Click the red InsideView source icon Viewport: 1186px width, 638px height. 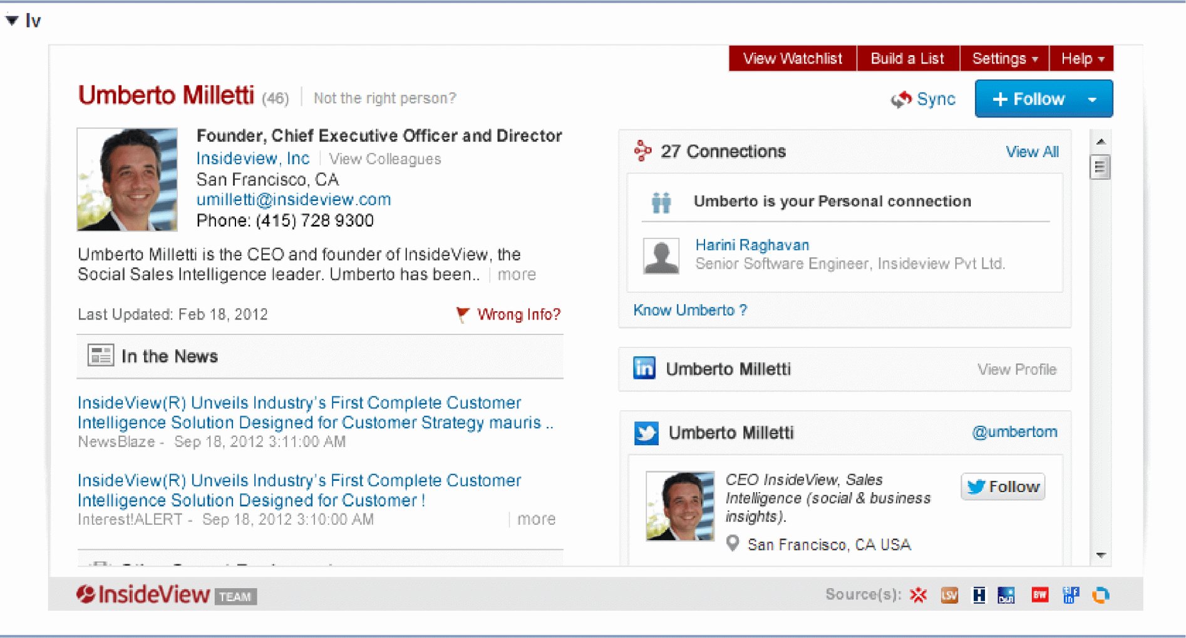tap(919, 595)
